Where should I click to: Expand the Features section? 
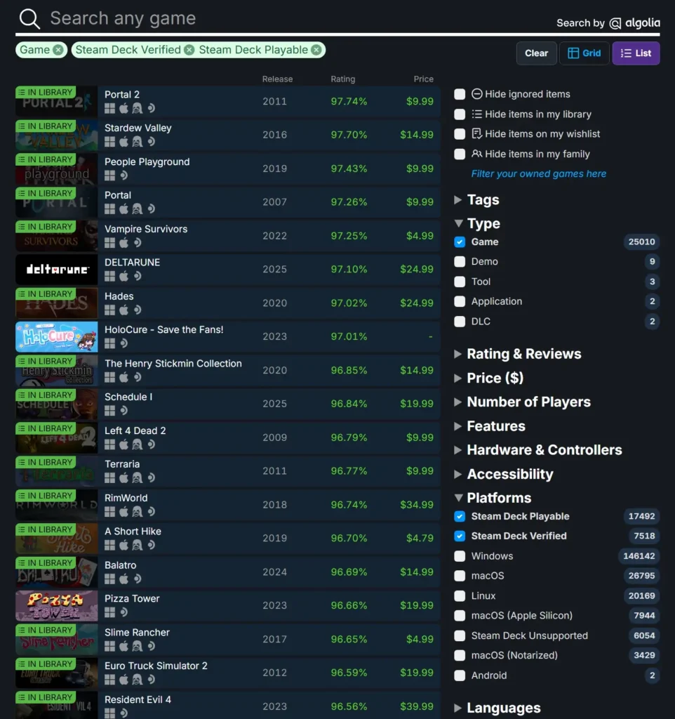point(489,426)
